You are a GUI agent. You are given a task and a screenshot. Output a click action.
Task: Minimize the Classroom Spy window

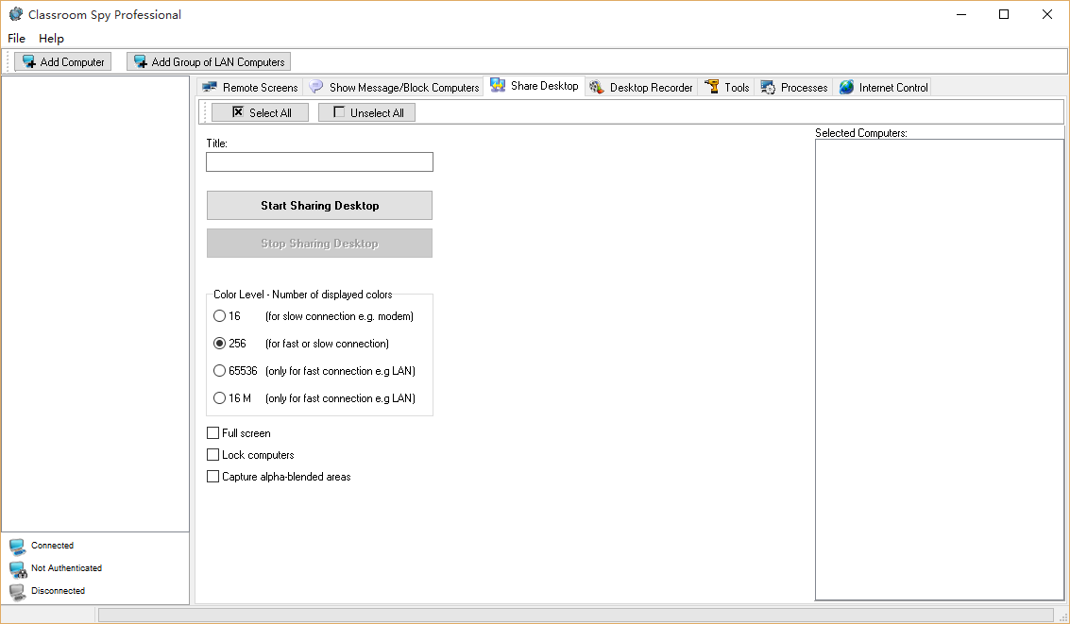(x=961, y=14)
